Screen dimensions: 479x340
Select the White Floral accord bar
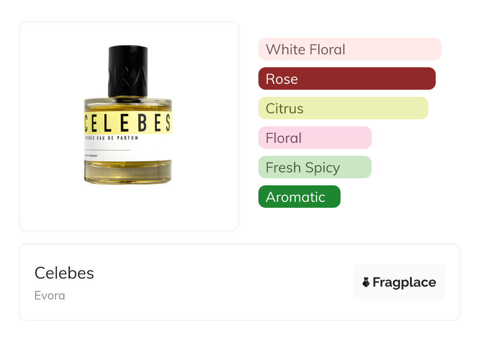(x=350, y=49)
